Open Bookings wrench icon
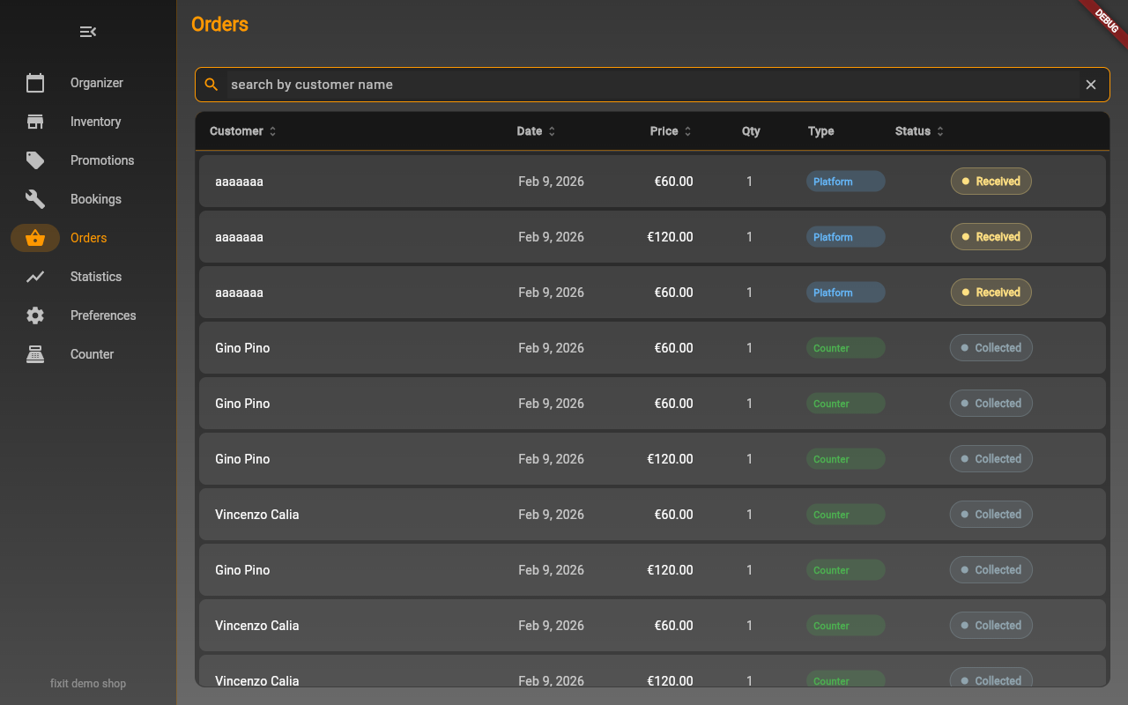The height and width of the screenshot is (705, 1128). click(x=35, y=199)
